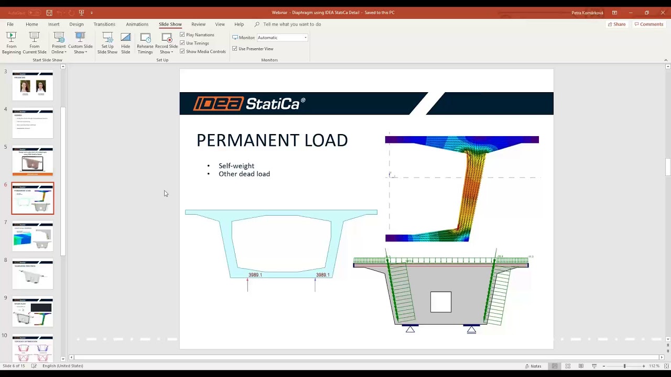Launch Rehearse Timings
Screen dimensions: 671x377
point(145,43)
